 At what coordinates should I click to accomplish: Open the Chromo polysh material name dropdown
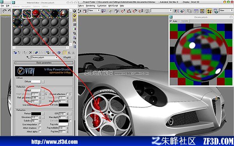pos(44,57)
